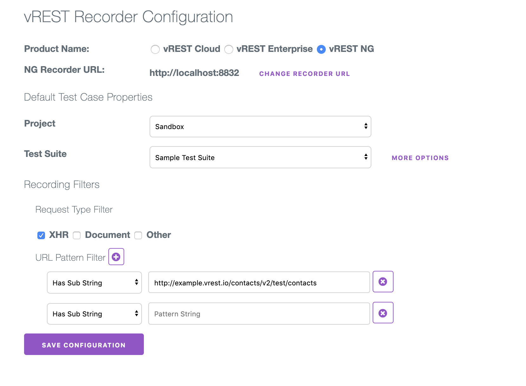This screenshot has height=386, width=526.
Task: Enable the Document request type checkbox
Action: click(x=77, y=235)
